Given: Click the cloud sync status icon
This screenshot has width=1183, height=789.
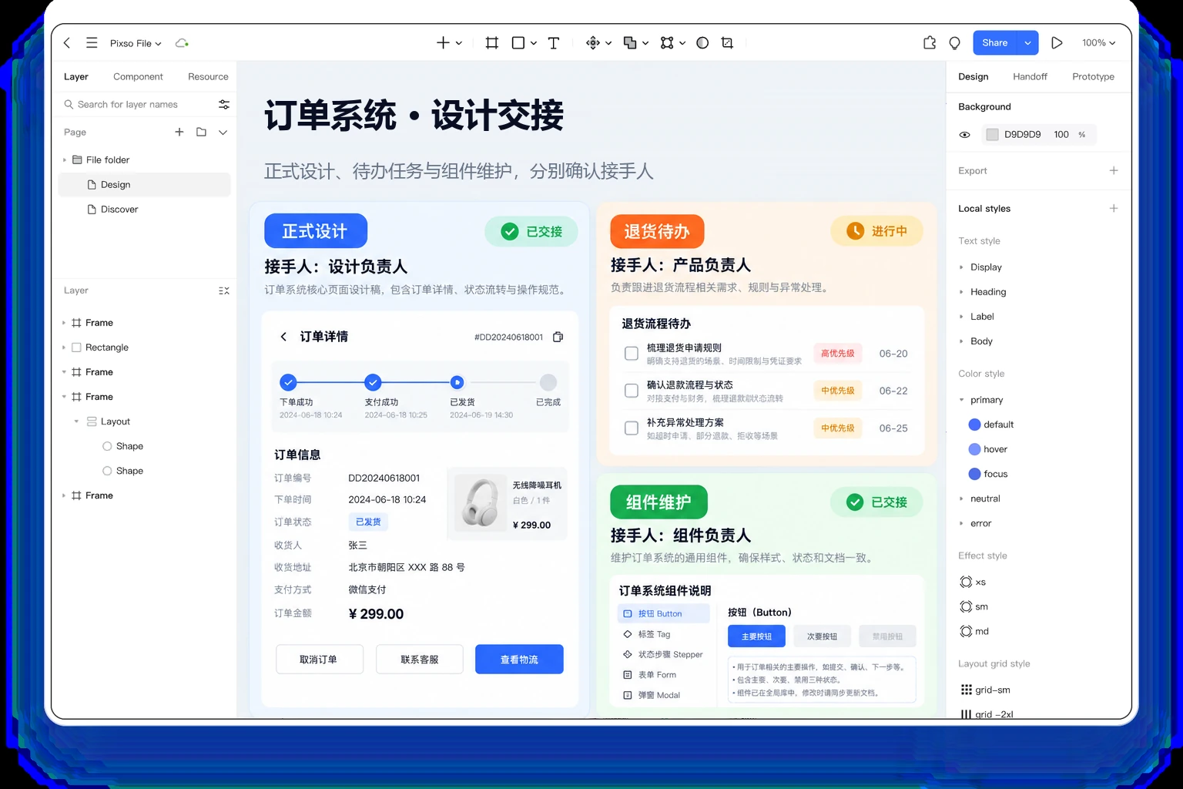Looking at the screenshot, I should tap(182, 43).
